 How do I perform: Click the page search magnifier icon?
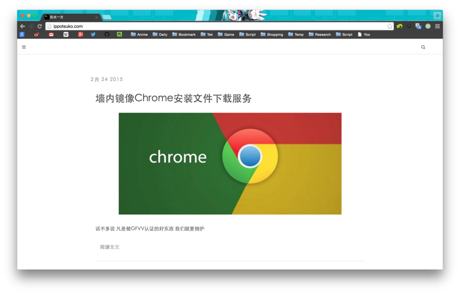click(x=423, y=47)
